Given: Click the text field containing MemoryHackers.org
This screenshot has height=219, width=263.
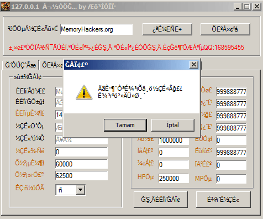Looking at the screenshot, I should point(96,29).
